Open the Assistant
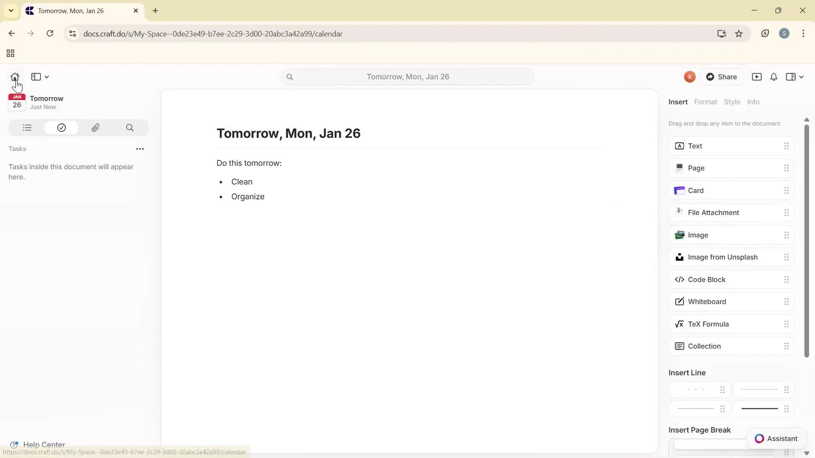815x458 pixels. [777, 438]
